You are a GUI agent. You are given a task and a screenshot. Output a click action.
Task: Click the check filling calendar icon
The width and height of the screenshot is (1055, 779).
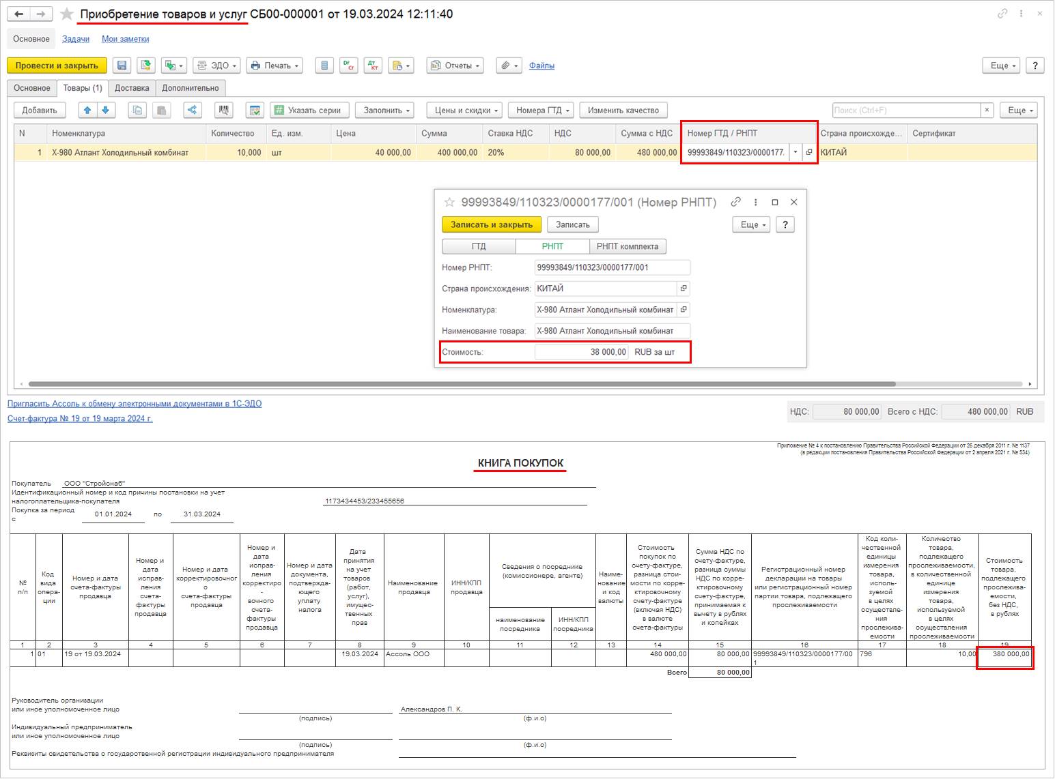pyautogui.click(x=255, y=111)
